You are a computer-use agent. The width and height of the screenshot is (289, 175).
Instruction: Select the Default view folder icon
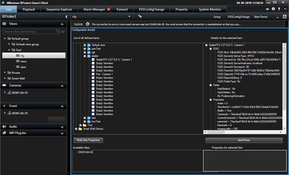pos(89,45)
